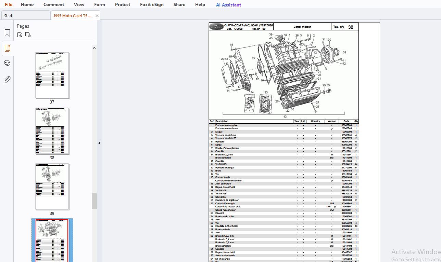Click the enlarge page thumbnails icon
This screenshot has height=262, width=441.
(x=20, y=35)
